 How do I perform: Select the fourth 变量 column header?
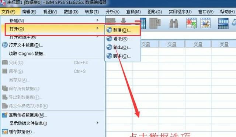click(224, 44)
